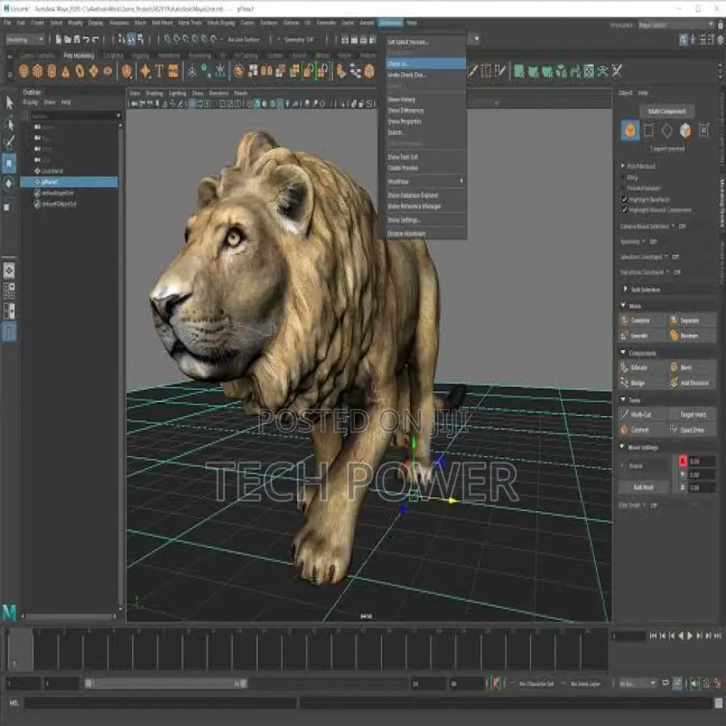Click the Quad Draw tool button
Viewport: 726px width, 726px height.
(x=692, y=430)
